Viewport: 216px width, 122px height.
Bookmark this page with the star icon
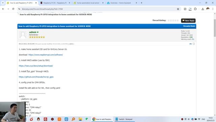pyautogui.click(x=178, y=9)
